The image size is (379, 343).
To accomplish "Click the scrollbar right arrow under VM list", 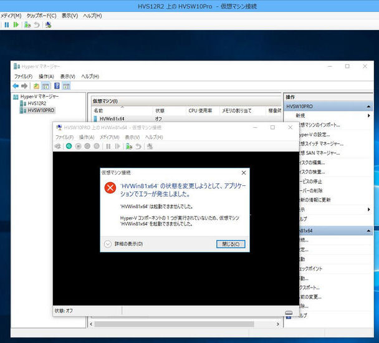I will pyautogui.click(x=278, y=324).
